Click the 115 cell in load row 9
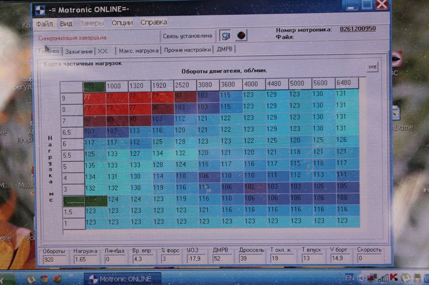This screenshot has height=285, width=429. (x=231, y=95)
